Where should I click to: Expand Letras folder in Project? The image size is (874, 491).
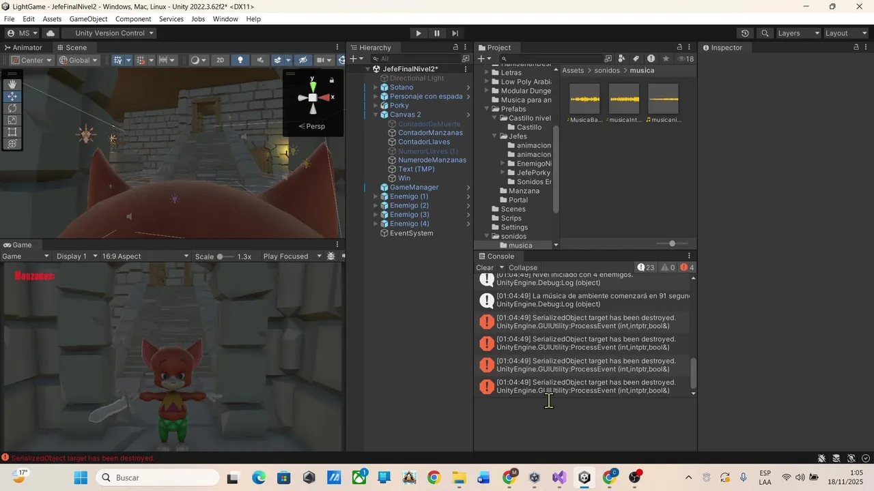[x=487, y=72]
